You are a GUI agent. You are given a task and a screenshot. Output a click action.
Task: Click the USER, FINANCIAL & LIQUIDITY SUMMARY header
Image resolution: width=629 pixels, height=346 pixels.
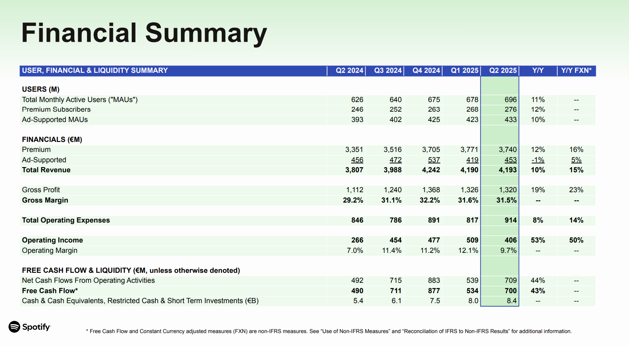(95, 71)
